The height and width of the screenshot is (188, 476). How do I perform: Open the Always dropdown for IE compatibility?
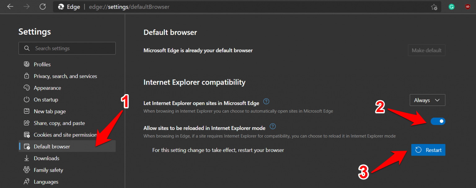pyautogui.click(x=427, y=100)
